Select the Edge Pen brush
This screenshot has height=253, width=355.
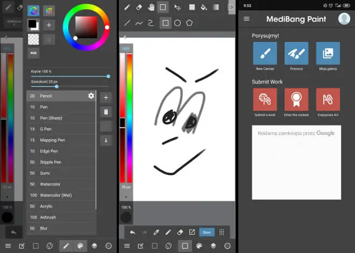61,151
